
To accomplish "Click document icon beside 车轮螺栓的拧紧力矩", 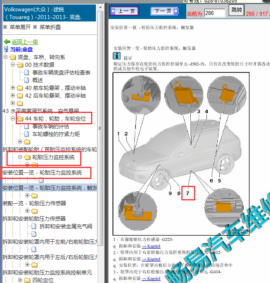I will click(x=27, y=134).
